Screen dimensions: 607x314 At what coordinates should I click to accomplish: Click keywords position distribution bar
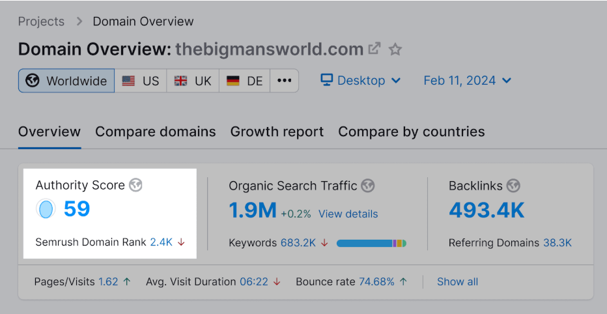coord(372,243)
